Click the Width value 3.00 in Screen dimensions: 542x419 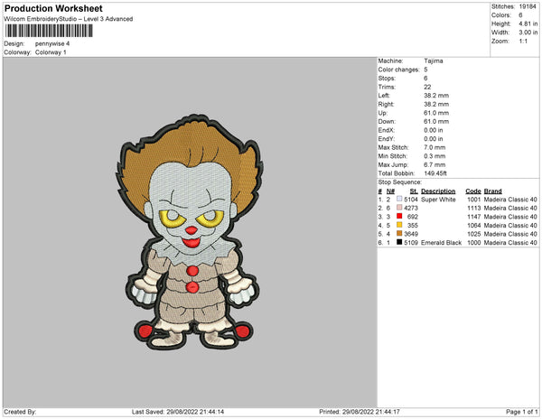click(528, 33)
